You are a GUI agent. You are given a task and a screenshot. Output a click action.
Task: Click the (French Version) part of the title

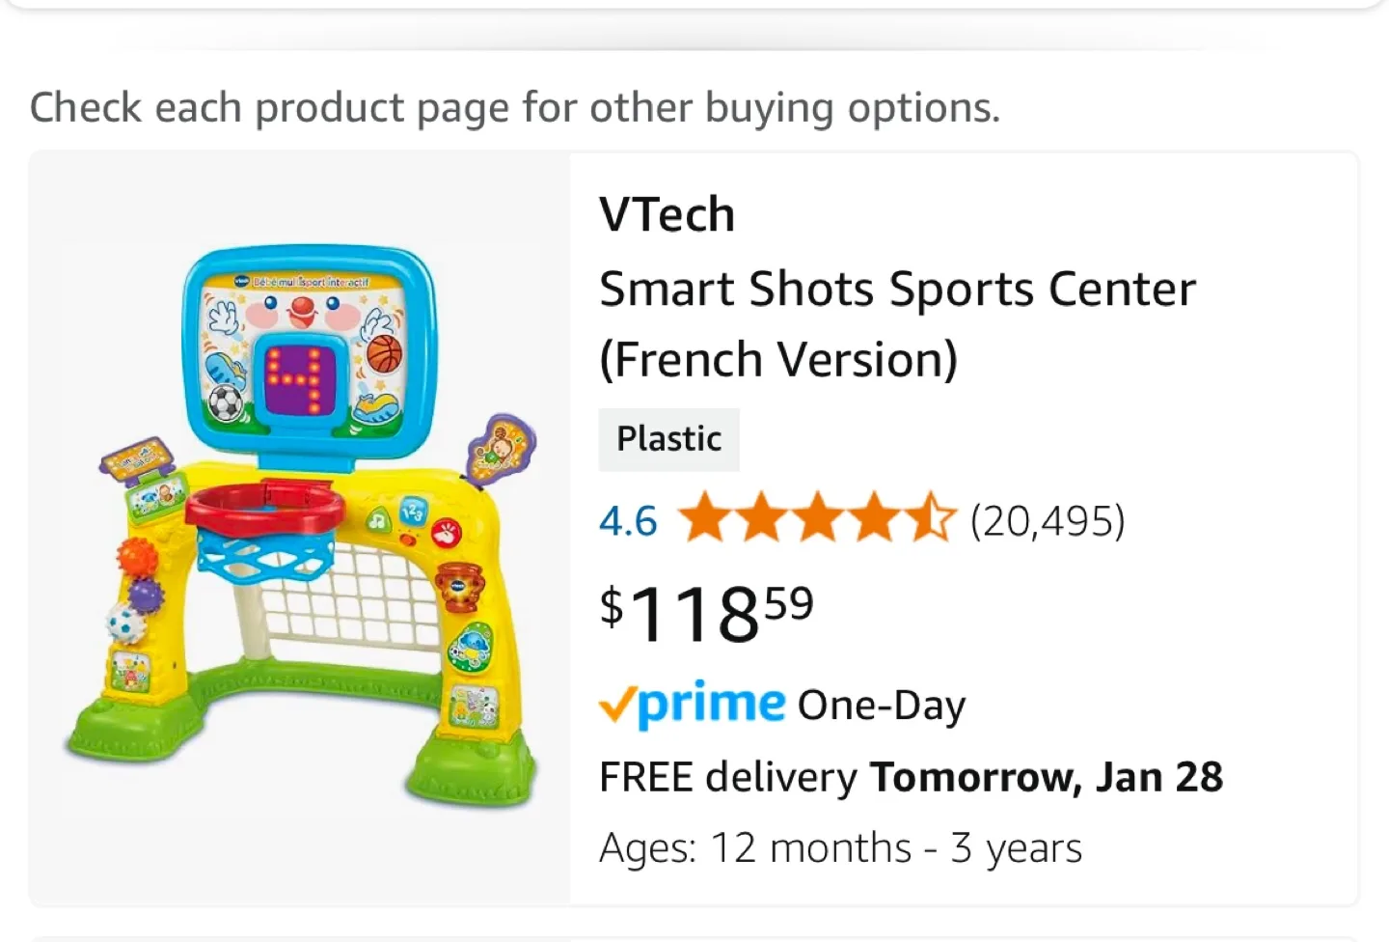point(778,358)
